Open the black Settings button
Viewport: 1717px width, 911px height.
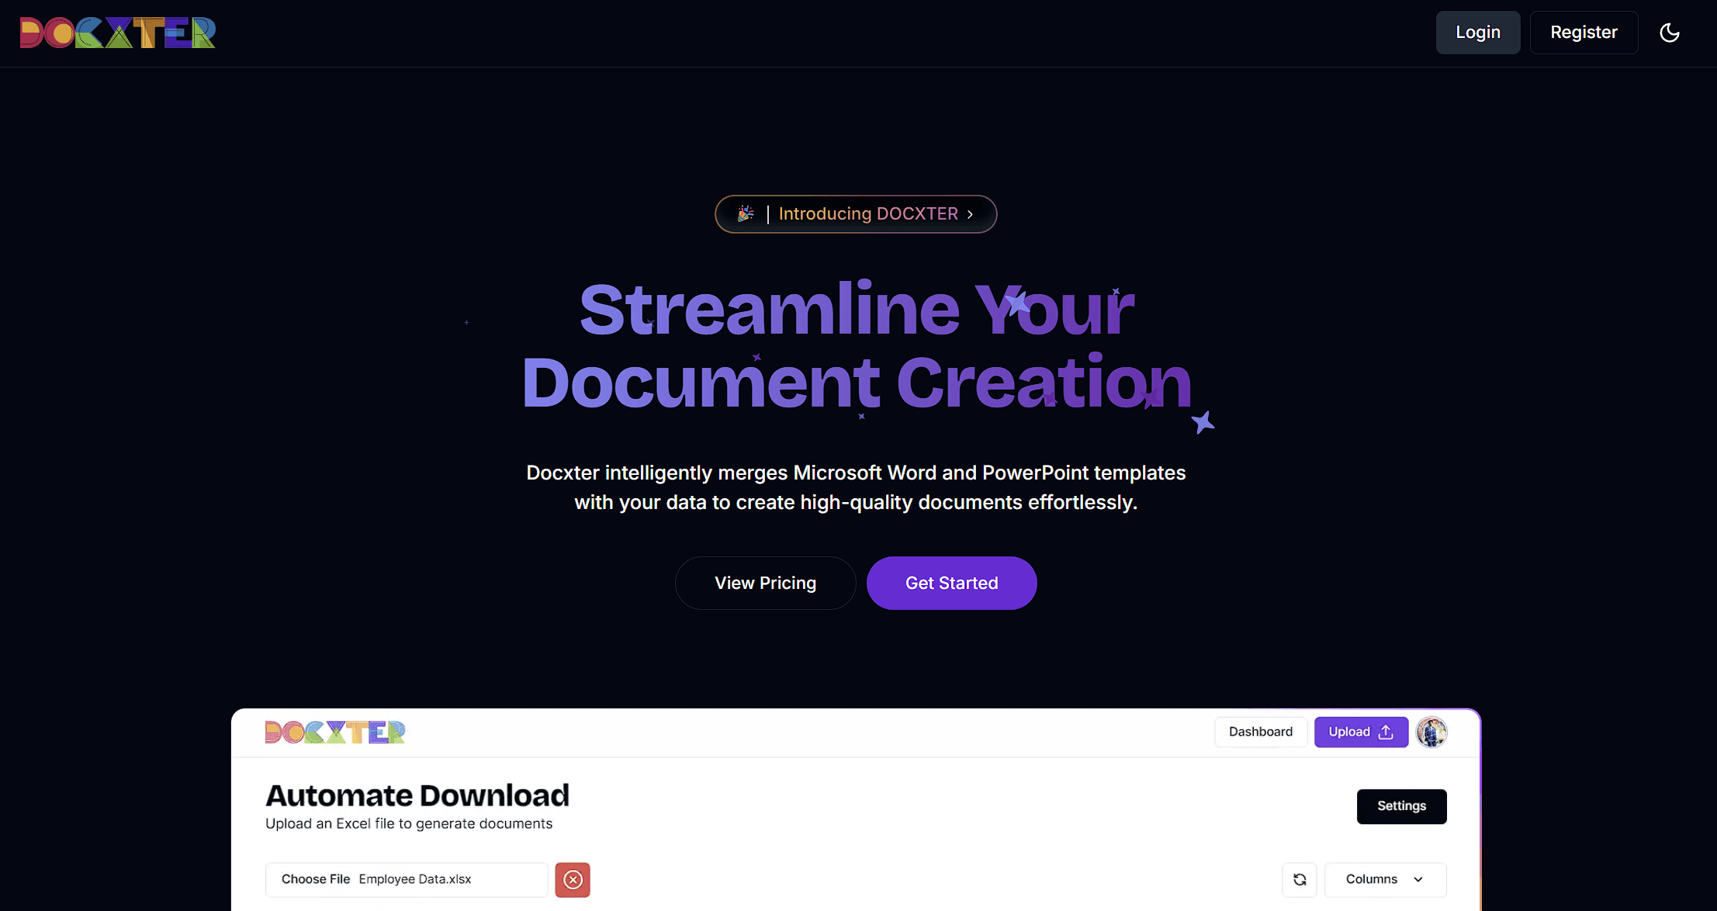[1401, 805]
